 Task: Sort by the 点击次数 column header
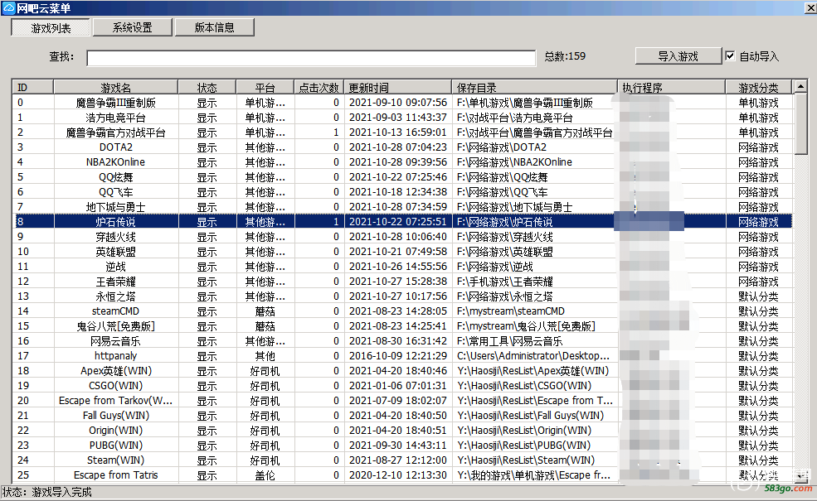point(319,88)
